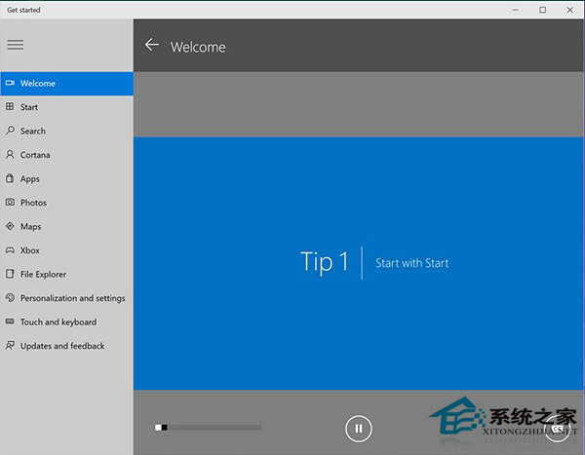The width and height of the screenshot is (585, 455).
Task: Click the Xbox controller icon
Action: coord(10,249)
